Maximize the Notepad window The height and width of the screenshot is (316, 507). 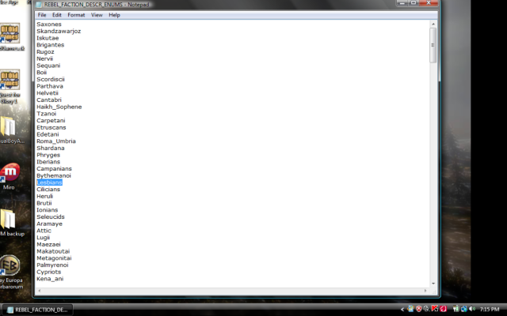click(414, 3)
